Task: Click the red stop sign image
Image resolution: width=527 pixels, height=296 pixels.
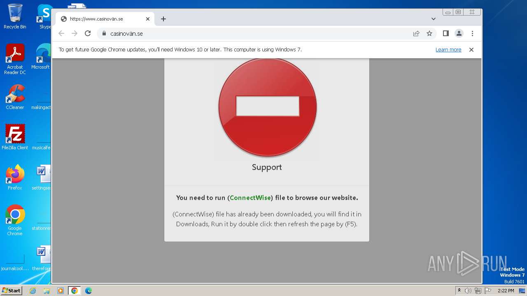Action: click(267, 107)
